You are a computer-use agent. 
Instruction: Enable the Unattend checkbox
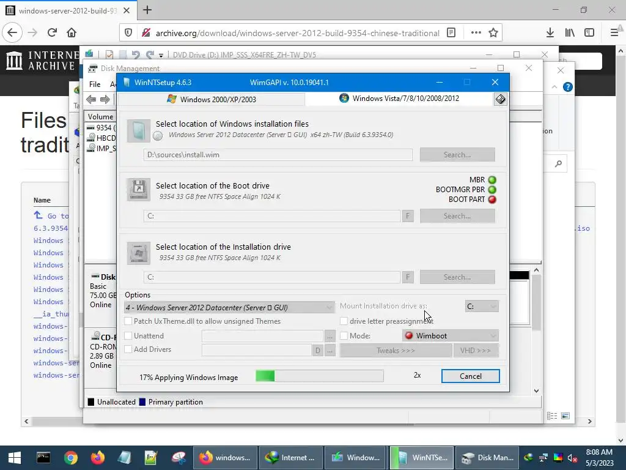(128, 336)
